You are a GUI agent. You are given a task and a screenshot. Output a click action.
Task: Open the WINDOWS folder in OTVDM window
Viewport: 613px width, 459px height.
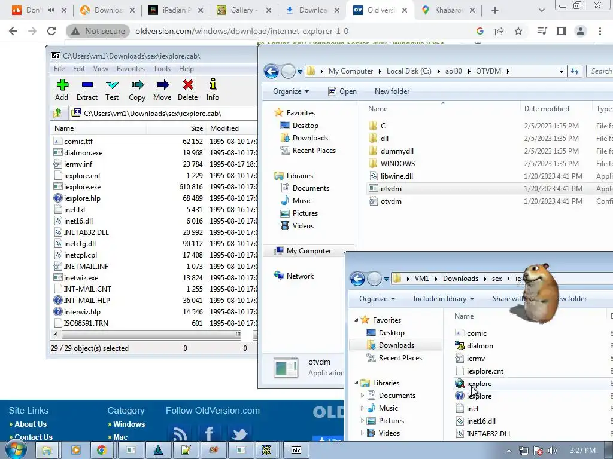[x=397, y=164]
